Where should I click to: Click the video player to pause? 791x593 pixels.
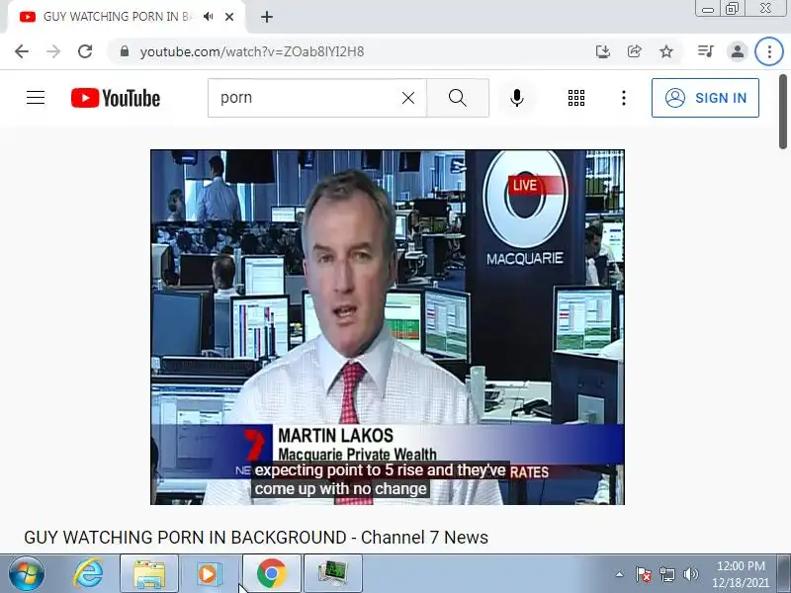pos(388,327)
